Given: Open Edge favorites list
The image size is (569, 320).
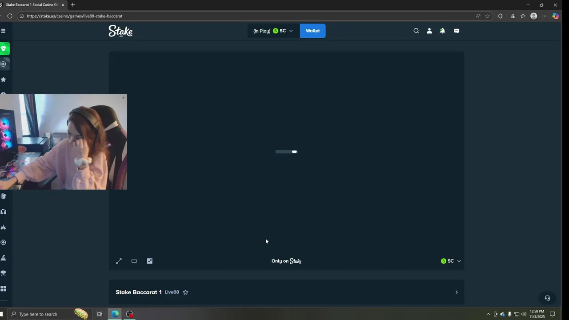Looking at the screenshot, I should pyautogui.click(x=523, y=16).
